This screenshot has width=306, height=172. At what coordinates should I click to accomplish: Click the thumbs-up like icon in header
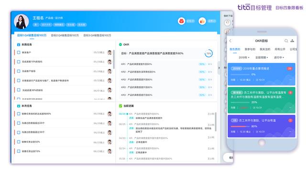(202, 21)
